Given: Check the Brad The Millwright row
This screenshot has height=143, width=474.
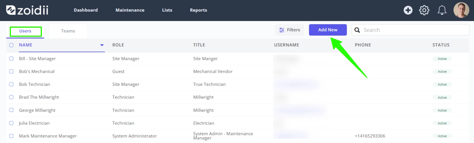Looking at the screenshot, I should tap(11, 97).
